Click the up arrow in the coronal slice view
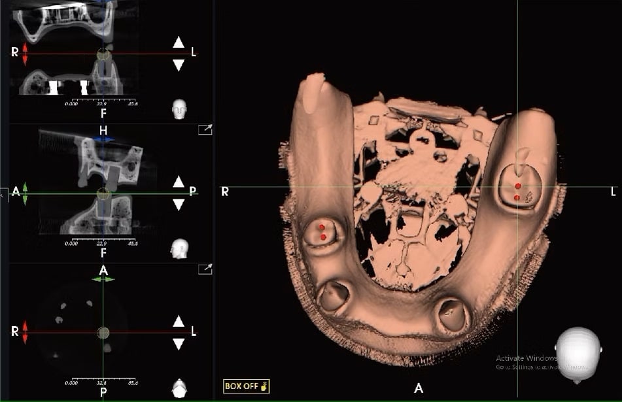Screen dimensions: 622x402 (179, 43)
